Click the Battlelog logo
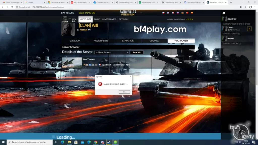This screenshot has height=145, width=258. tap(68, 13)
